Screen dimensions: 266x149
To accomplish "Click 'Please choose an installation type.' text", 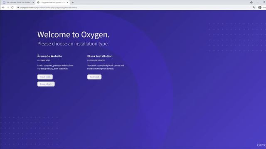I will [x=73, y=43].
